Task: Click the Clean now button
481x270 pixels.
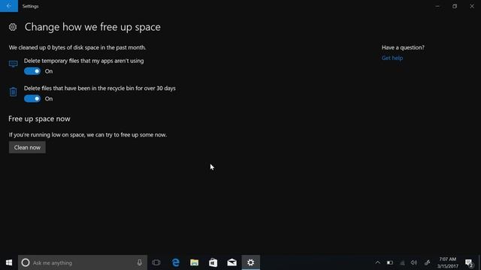Action: [x=27, y=147]
